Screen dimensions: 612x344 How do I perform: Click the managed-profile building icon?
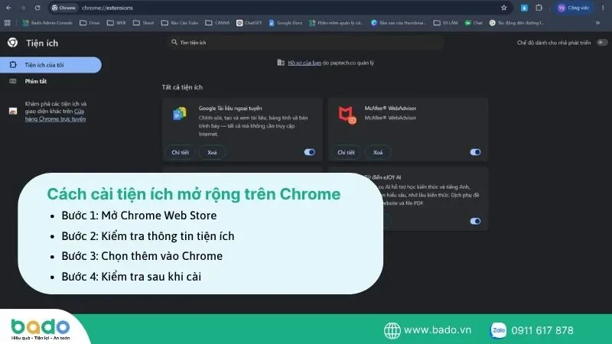coord(281,63)
